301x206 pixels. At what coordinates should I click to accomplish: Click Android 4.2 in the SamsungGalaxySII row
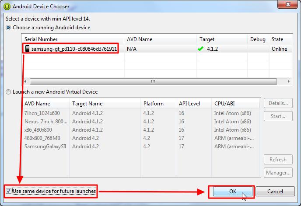coord(85,147)
